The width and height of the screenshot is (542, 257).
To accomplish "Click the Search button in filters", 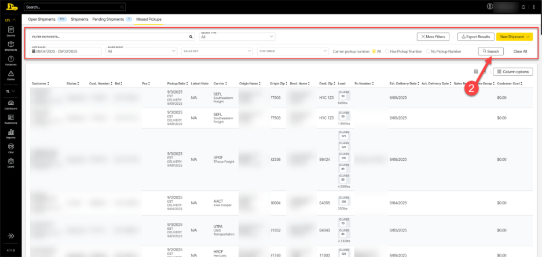I will pos(491,51).
